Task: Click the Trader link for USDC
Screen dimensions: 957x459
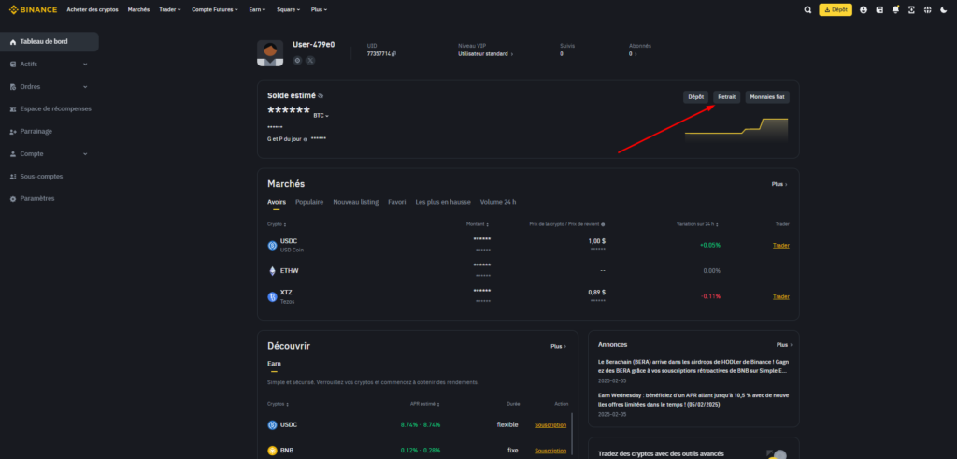Action: tap(780, 245)
